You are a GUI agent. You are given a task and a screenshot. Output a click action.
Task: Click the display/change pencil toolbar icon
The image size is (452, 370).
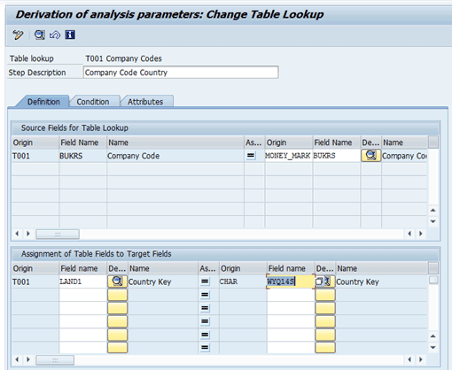[x=18, y=35]
